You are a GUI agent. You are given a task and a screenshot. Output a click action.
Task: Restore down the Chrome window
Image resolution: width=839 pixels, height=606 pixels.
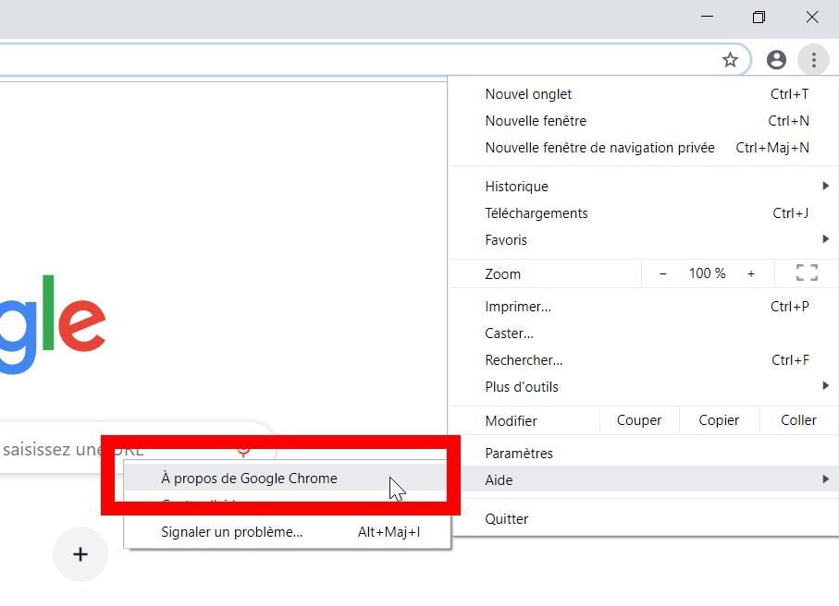click(759, 18)
